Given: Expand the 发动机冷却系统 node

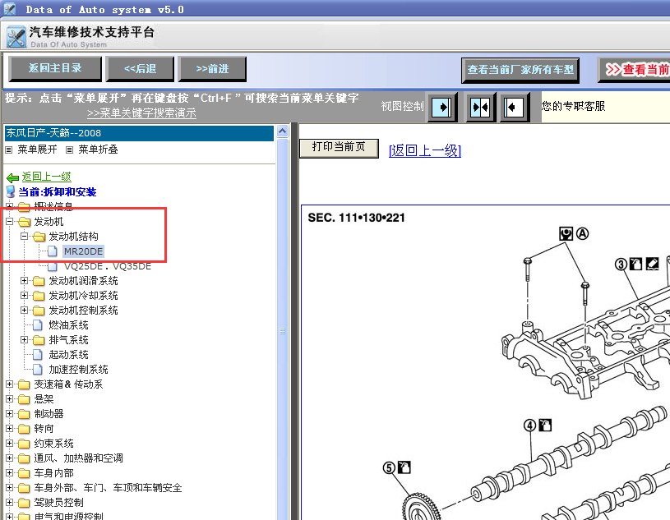Looking at the screenshot, I should pos(25,296).
